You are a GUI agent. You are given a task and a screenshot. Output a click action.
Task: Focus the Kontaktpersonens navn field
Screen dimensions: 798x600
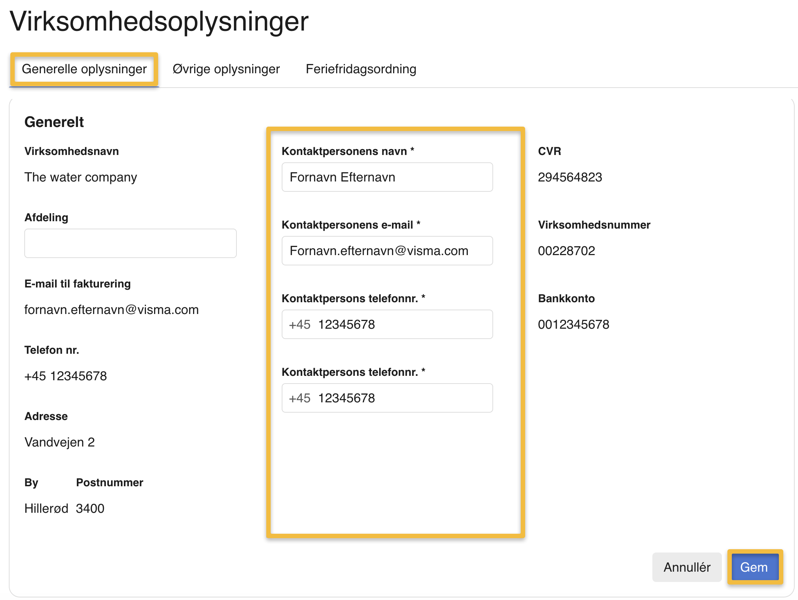pyautogui.click(x=387, y=177)
